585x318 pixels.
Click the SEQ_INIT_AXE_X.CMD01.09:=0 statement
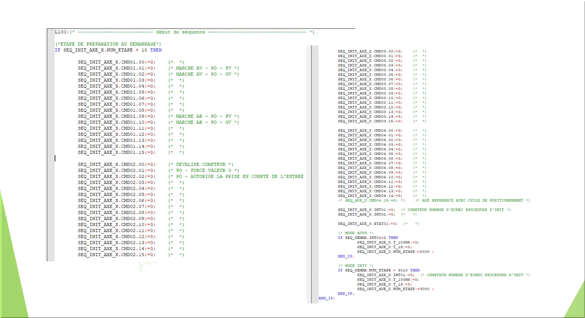pos(117,116)
